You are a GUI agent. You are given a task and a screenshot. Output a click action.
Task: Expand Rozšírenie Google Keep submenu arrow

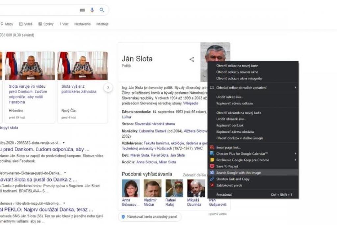pyautogui.click(x=296, y=160)
